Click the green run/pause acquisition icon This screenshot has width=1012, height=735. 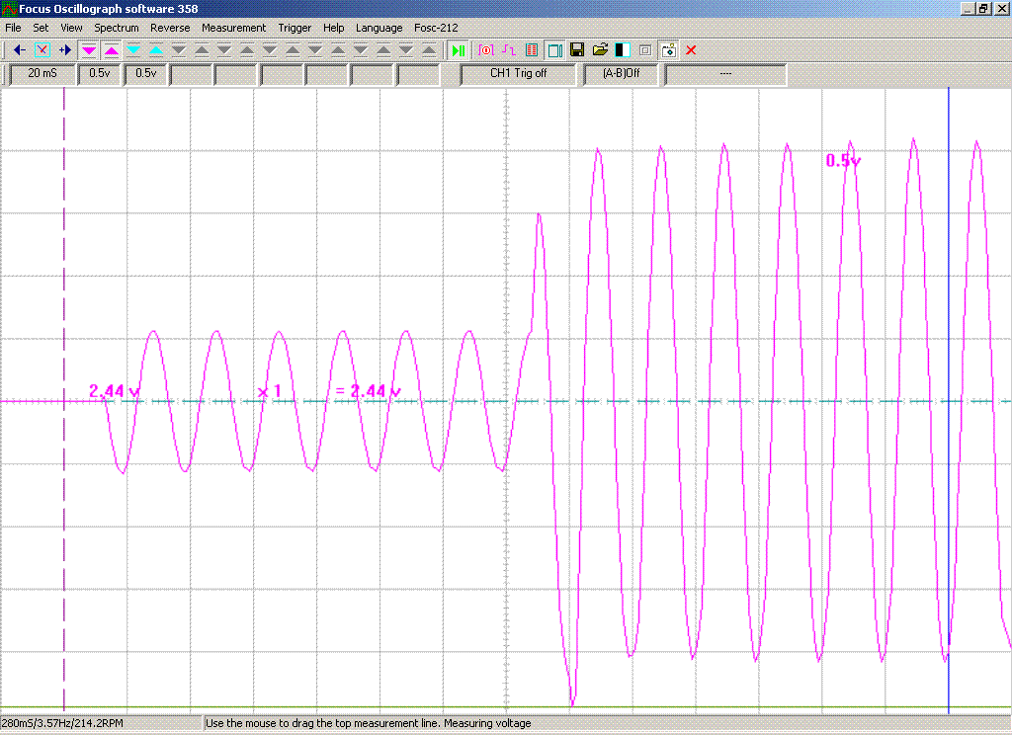(x=459, y=49)
